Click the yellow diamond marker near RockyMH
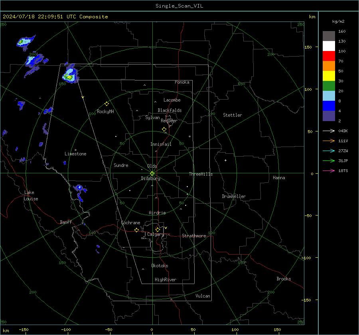The width and height of the screenshot is (359, 335). tap(107, 104)
